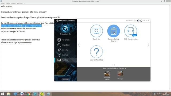
Task: Click the highlighted 'glass wire firewall' line
Action: (x=21, y=26)
